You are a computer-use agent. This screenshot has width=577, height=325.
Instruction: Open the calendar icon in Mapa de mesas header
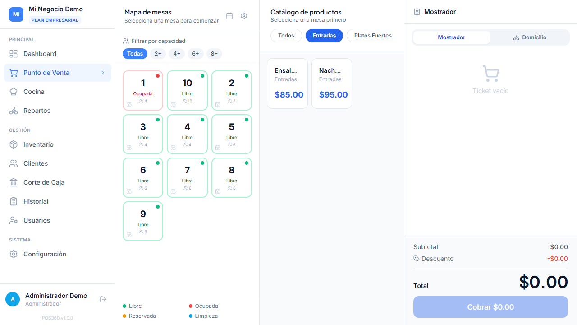[229, 16]
